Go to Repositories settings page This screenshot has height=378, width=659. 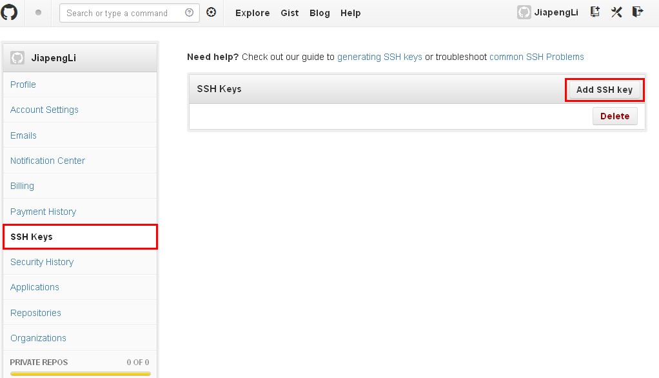pos(80,313)
